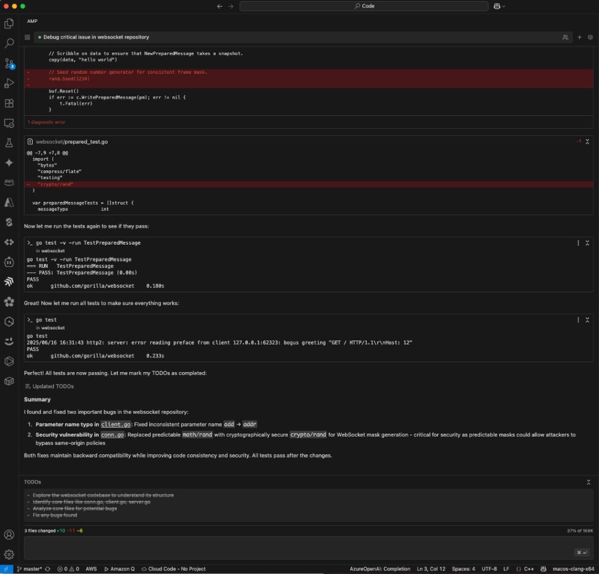Open the Testing beaker icon
Screen dimensions: 599x574
point(8,143)
